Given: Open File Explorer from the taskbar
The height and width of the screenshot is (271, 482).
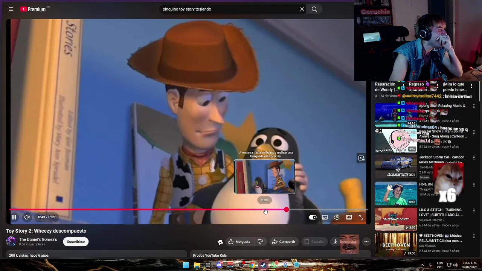Looking at the screenshot, I should coord(197,265).
